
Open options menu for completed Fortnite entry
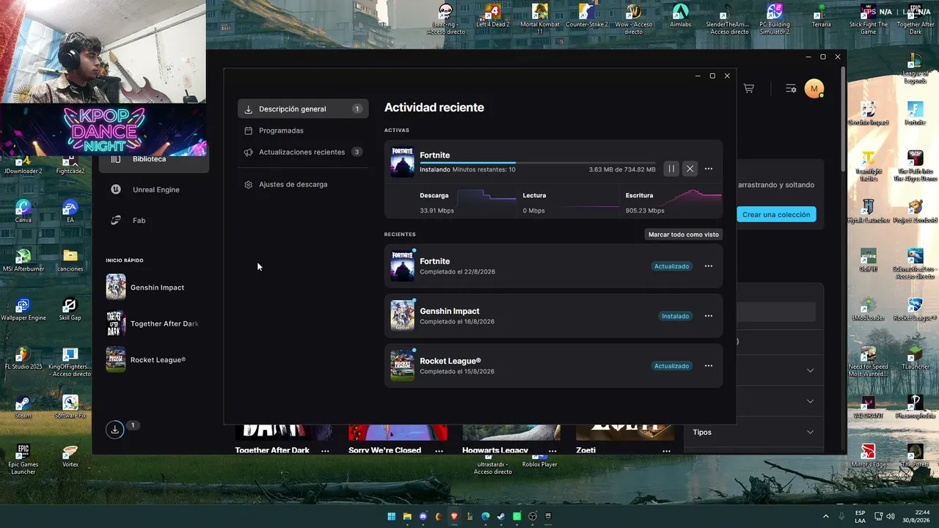tap(709, 266)
